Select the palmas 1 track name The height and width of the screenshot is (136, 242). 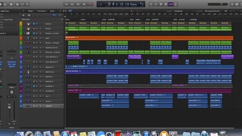click(49, 77)
